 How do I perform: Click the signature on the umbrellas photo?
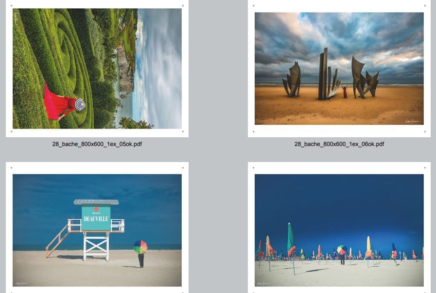coord(264,283)
